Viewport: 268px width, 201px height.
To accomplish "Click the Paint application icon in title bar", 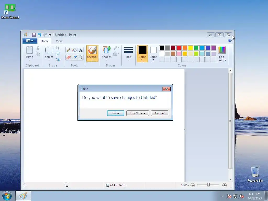I will (25, 35).
